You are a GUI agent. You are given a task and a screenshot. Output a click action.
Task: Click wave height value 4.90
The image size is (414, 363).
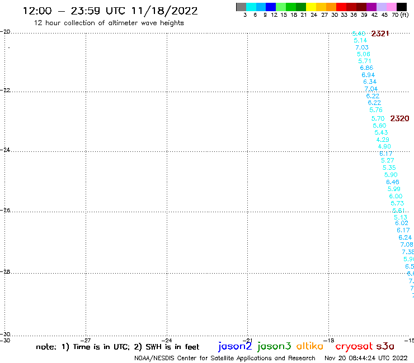(x=384, y=146)
